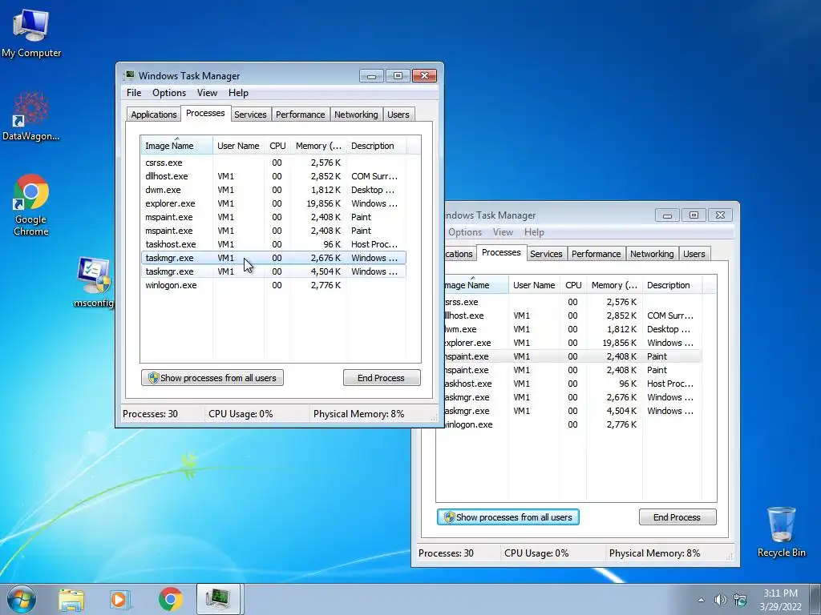Click Show processes from all users, front window
The image size is (821, 615).
[x=212, y=378]
